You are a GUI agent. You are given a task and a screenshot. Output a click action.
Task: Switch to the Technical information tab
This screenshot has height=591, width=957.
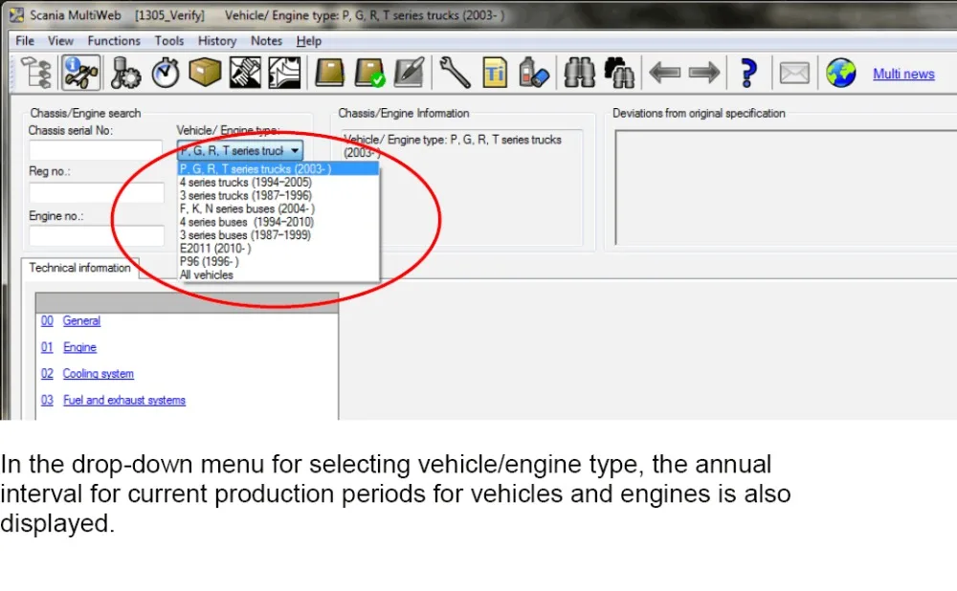point(80,268)
